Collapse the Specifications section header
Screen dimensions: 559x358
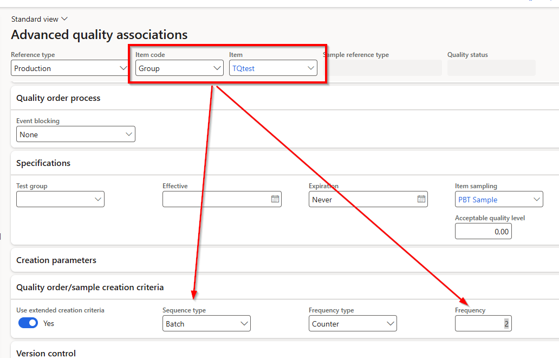[x=43, y=163]
